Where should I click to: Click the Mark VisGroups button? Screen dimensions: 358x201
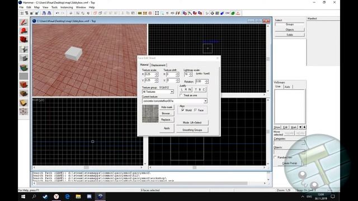[x=294, y=127]
